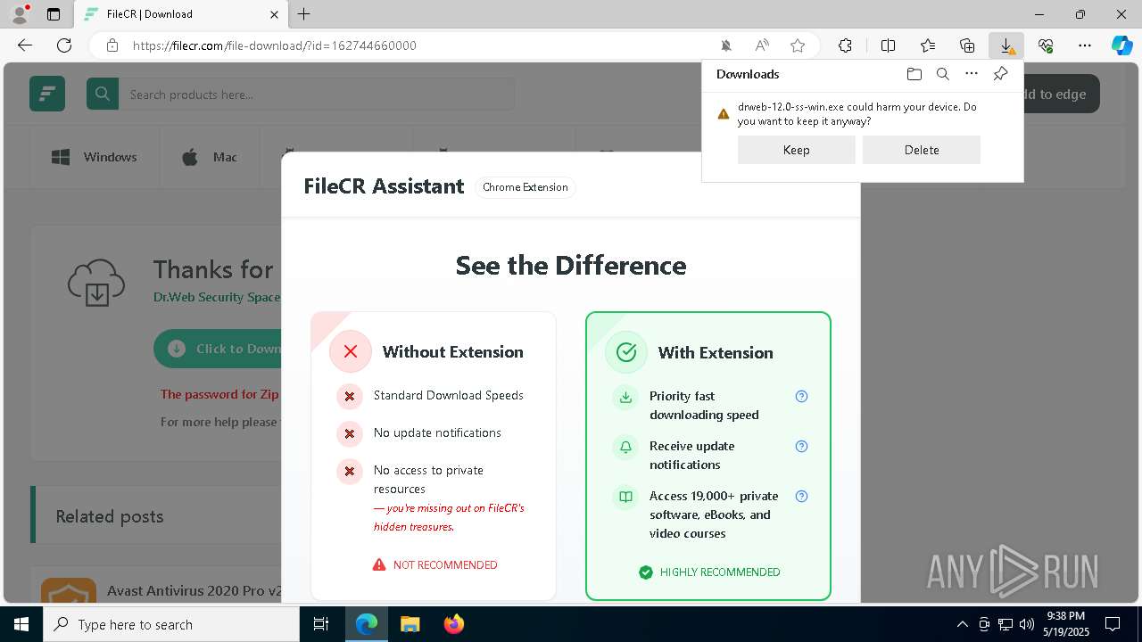The height and width of the screenshot is (642, 1142).
Task: Click the Downloads toolbar button
Action: (1005, 45)
